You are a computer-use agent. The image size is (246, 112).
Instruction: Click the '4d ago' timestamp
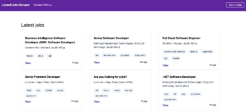(x=212, y=65)
